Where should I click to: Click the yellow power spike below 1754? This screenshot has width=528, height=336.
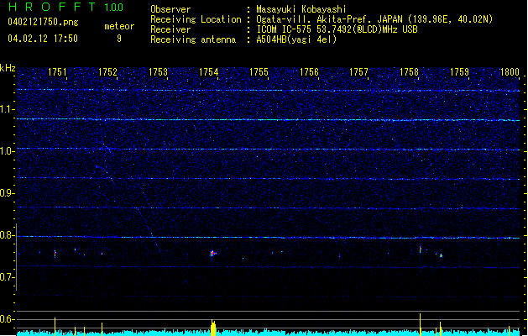[213, 328]
